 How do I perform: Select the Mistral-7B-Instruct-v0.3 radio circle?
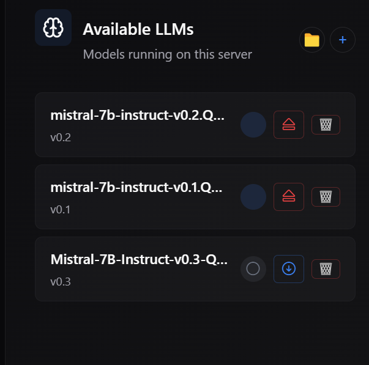[x=253, y=269]
